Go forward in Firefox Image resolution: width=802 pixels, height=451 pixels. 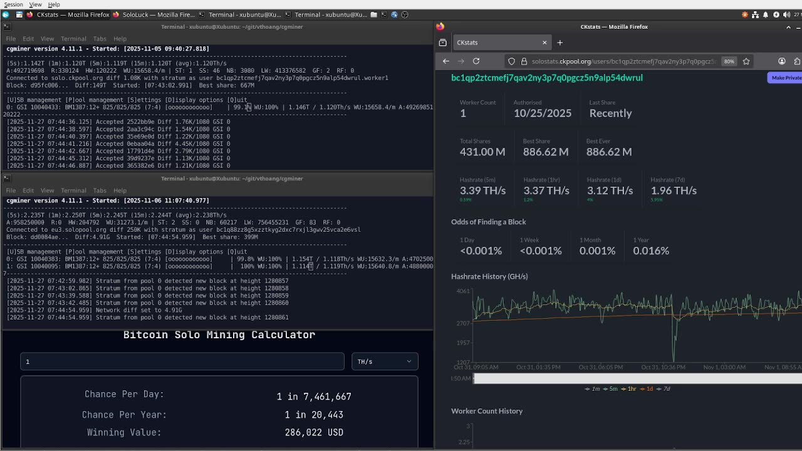coord(461,61)
